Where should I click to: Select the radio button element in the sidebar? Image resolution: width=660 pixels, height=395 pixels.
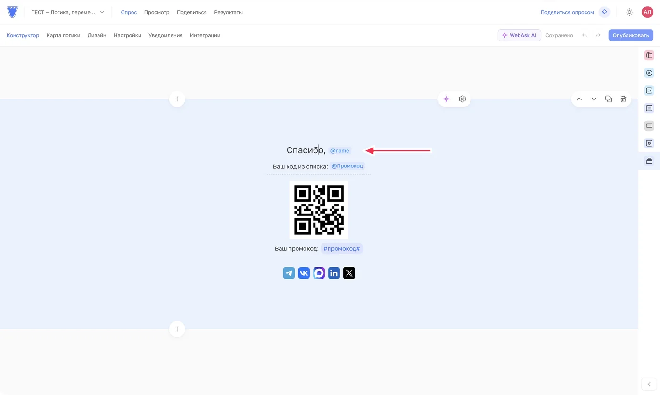[x=649, y=73]
